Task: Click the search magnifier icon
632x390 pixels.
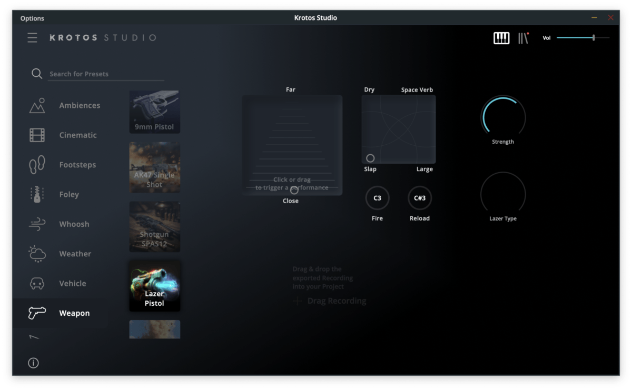Action: 37,74
